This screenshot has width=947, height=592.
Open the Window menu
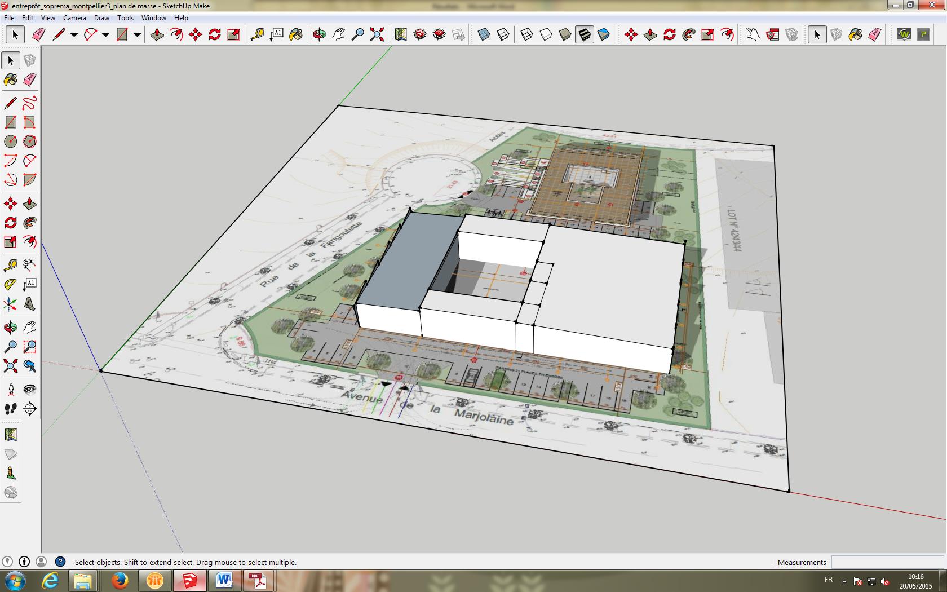click(x=153, y=18)
